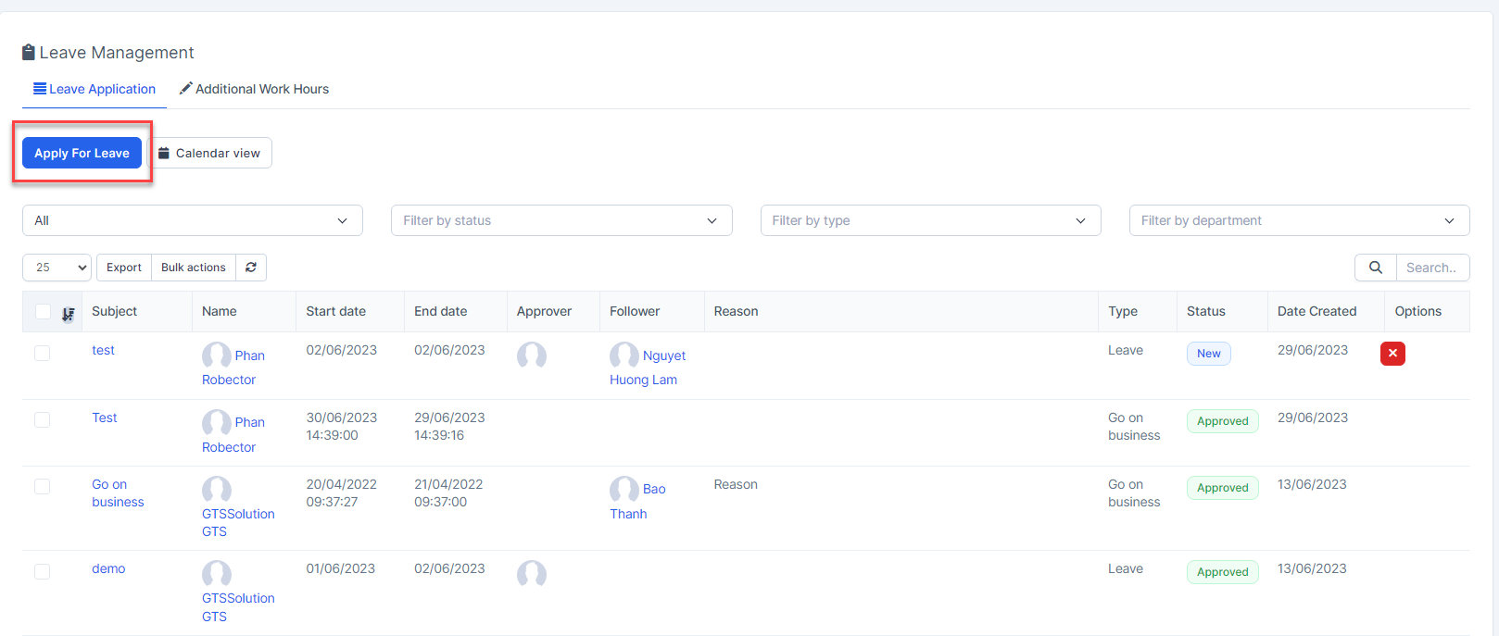
Task: Click into the Search input field
Action: click(1431, 268)
